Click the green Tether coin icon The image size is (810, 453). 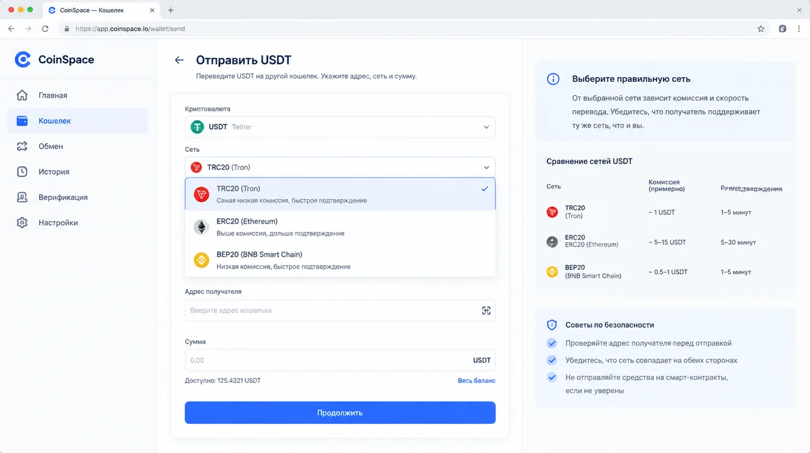197,127
